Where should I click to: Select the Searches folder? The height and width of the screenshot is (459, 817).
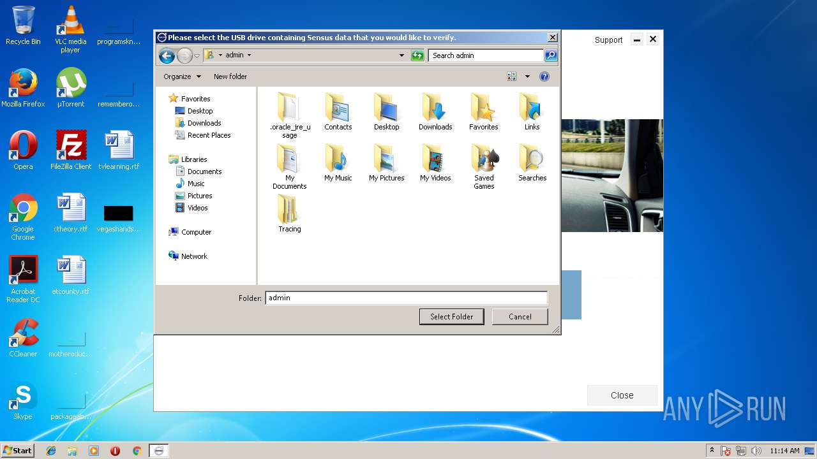(532, 163)
